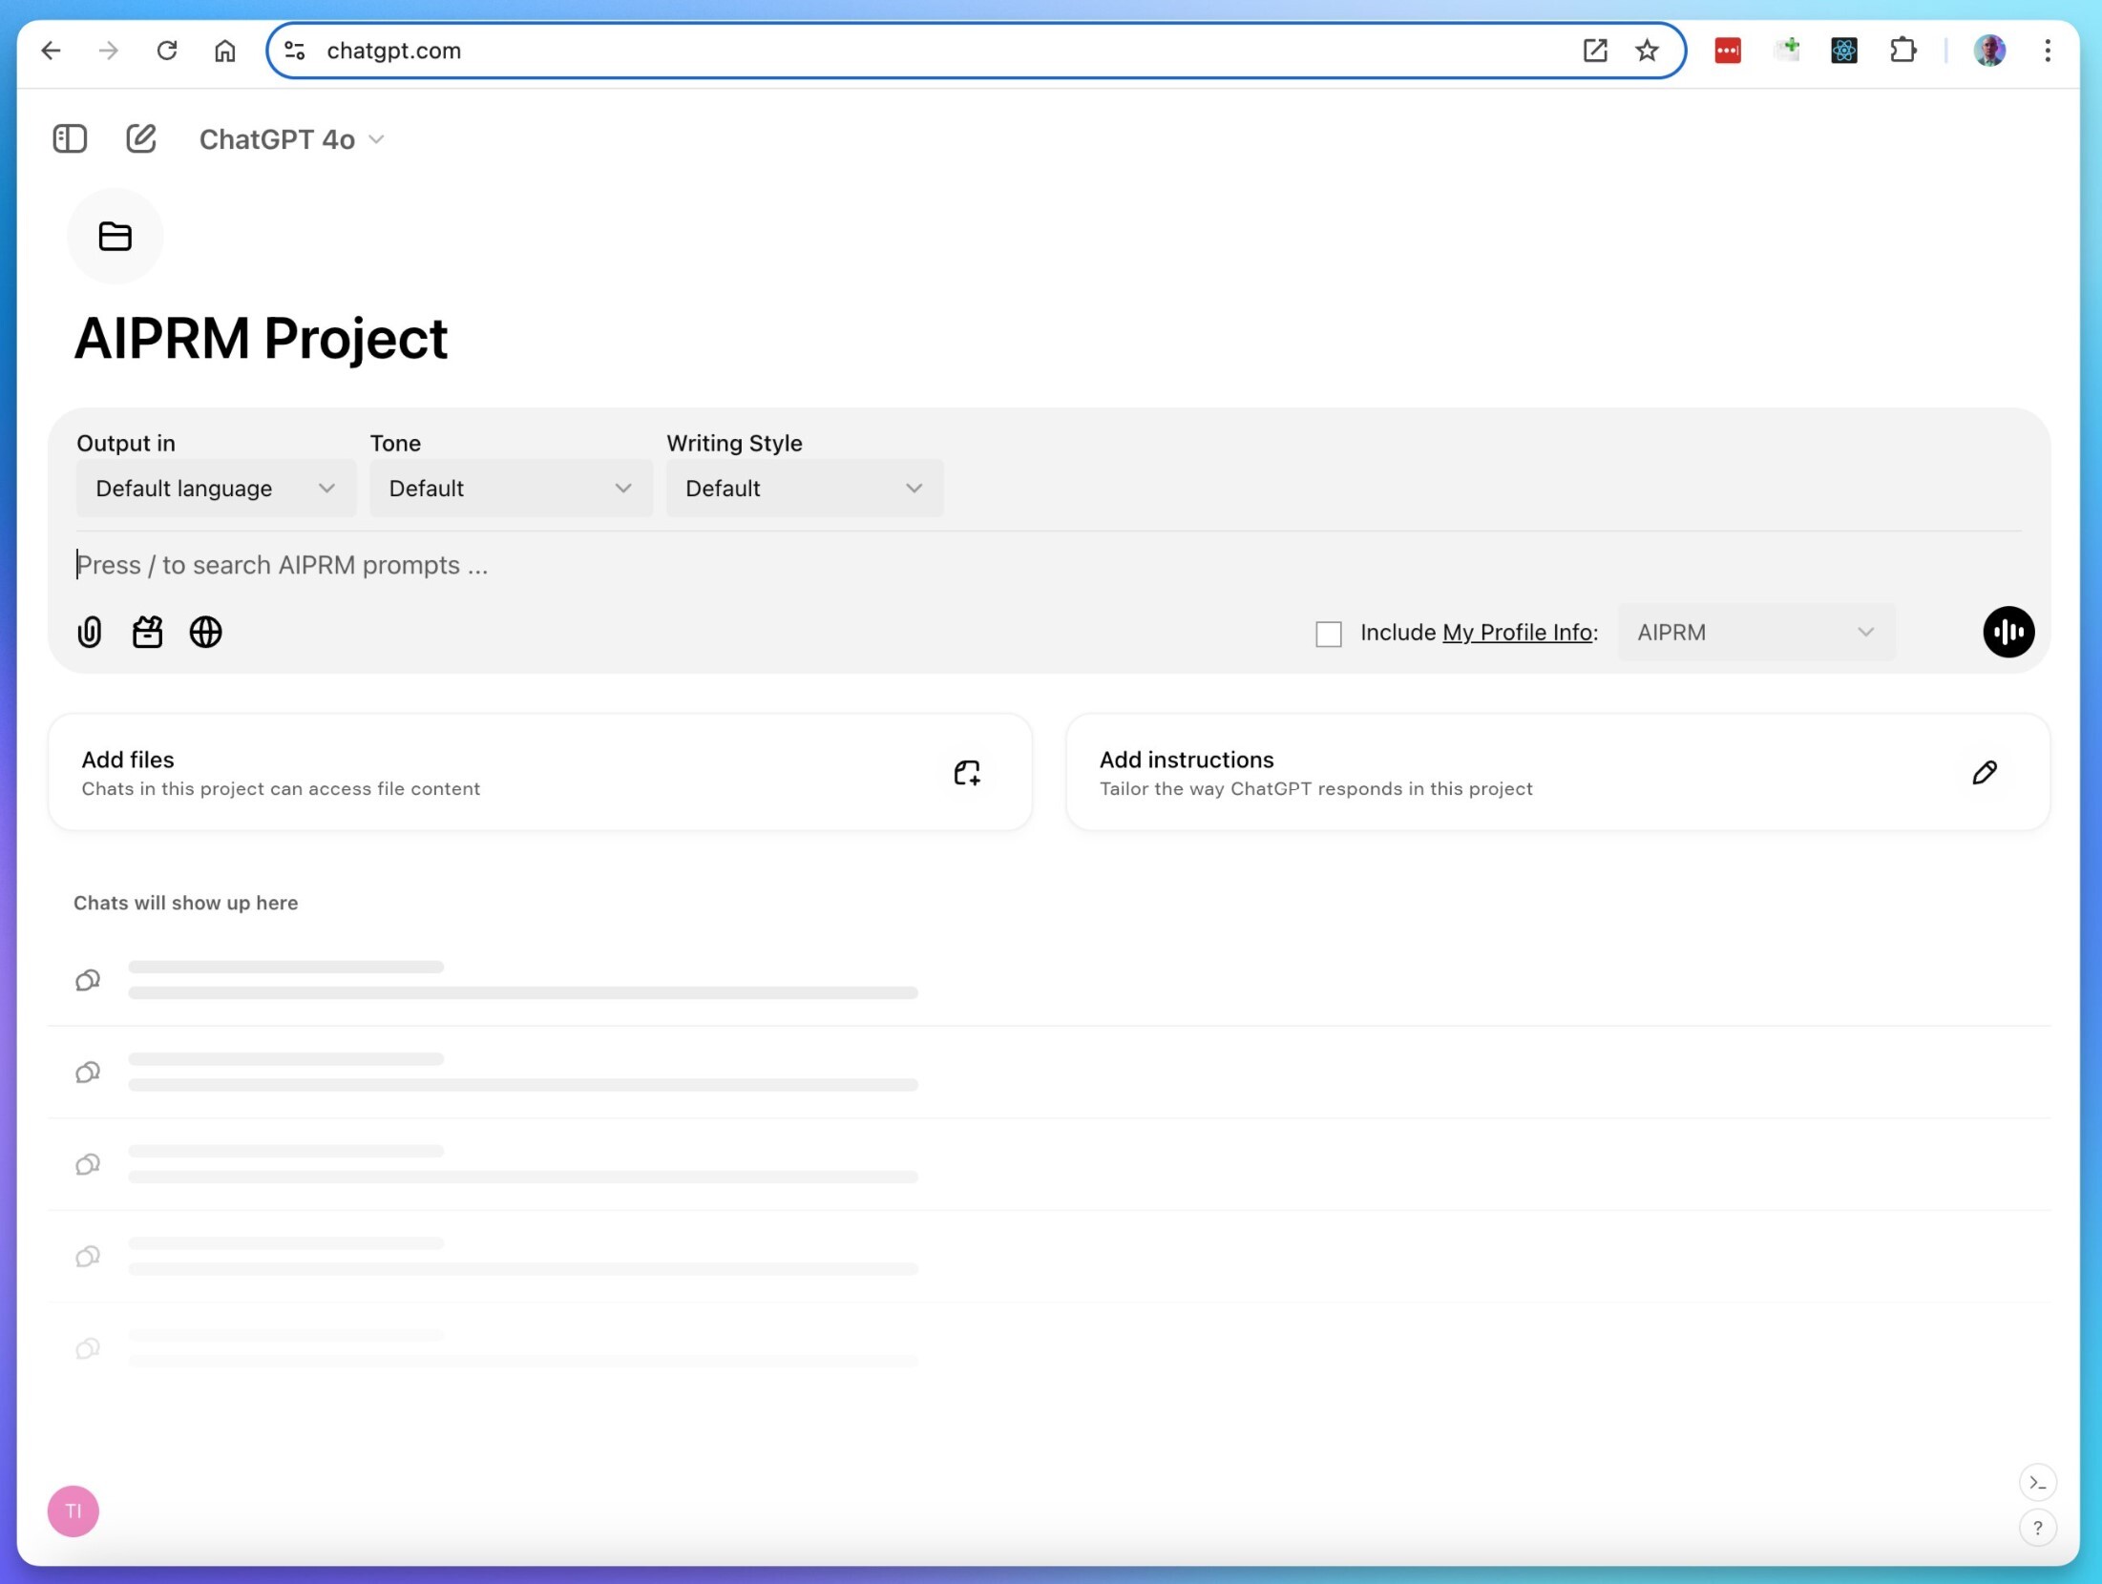Click the question mark help icon
2102x1584 pixels.
click(x=2037, y=1528)
